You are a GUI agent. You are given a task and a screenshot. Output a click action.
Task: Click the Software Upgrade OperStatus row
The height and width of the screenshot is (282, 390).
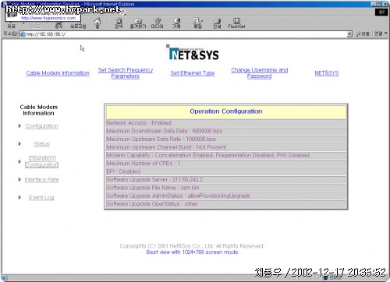point(226,204)
